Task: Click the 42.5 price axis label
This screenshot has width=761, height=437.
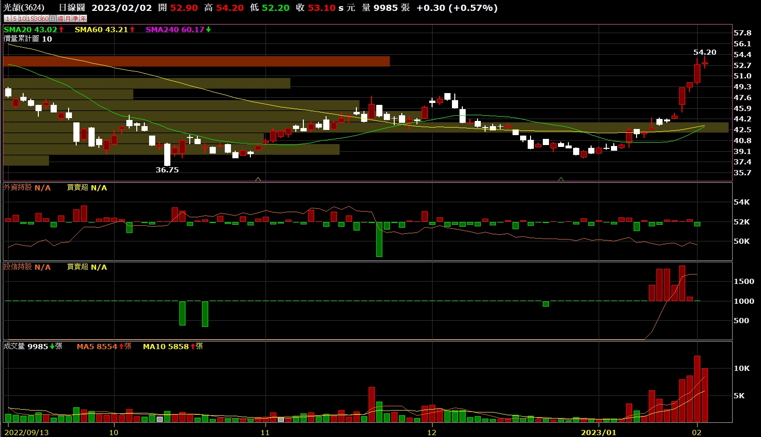Action: [x=743, y=130]
